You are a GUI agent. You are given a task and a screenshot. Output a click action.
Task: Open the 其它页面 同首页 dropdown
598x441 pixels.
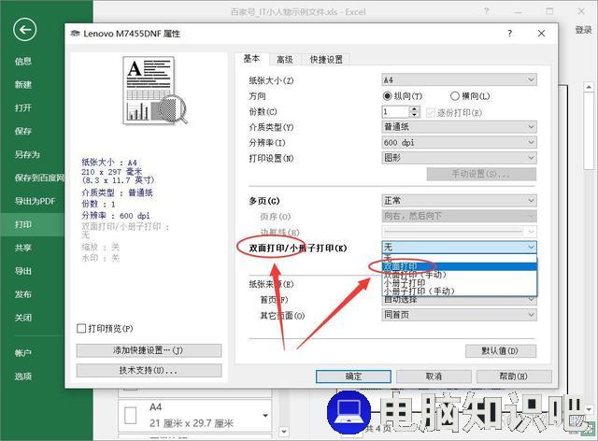tap(459, 315)
